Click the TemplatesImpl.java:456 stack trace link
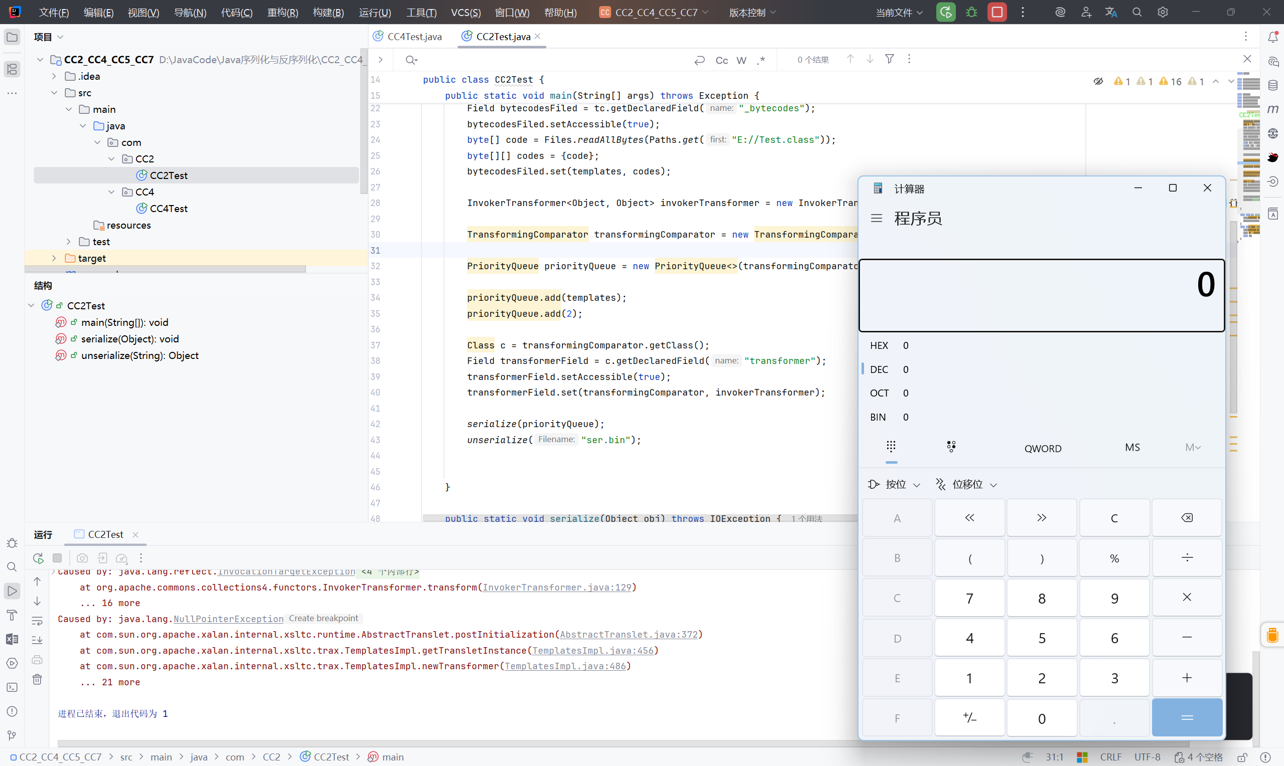Viewport: 1284px width, 766px height. (593, 650)
